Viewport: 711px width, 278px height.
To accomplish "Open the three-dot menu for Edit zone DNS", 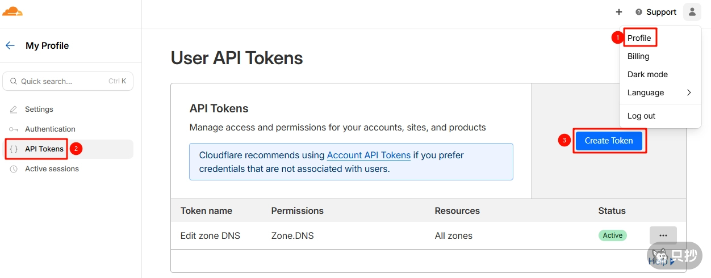I will (x=663, y=235).
